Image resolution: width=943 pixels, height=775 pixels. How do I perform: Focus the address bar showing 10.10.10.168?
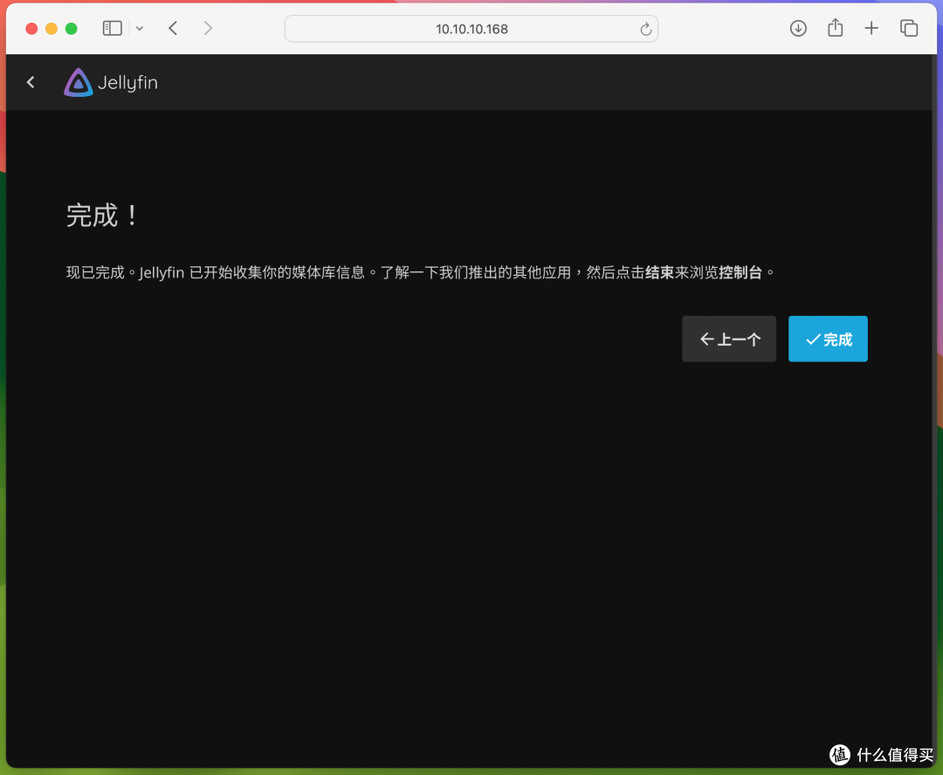tap(471, 29)
